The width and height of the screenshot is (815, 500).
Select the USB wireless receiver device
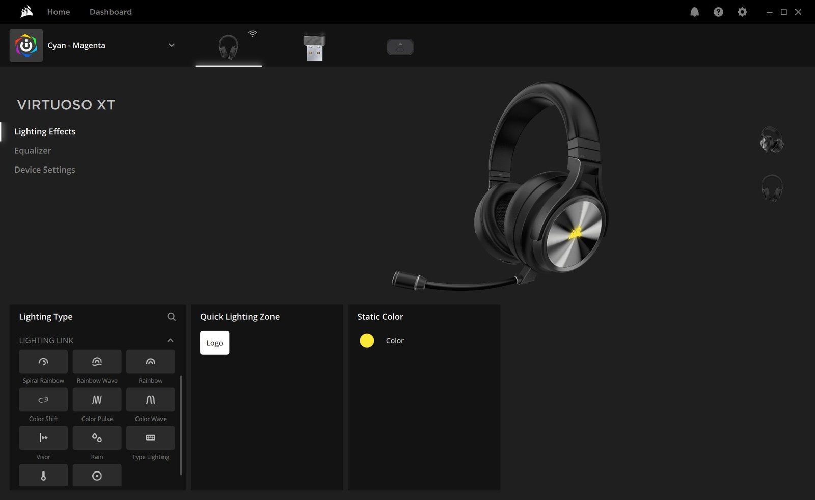pos(314,47)
